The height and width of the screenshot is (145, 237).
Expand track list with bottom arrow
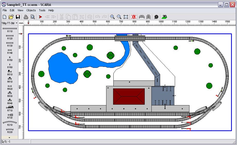[x=10, y=138]
